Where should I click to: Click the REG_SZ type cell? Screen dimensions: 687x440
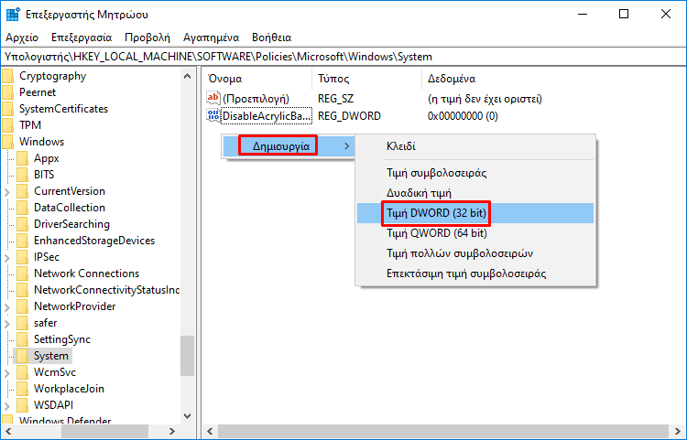tap(335, 99)
